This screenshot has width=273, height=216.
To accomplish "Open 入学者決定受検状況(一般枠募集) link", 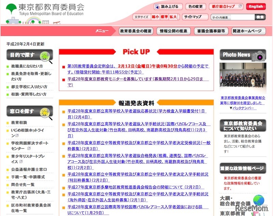I will tap(139, 146).
